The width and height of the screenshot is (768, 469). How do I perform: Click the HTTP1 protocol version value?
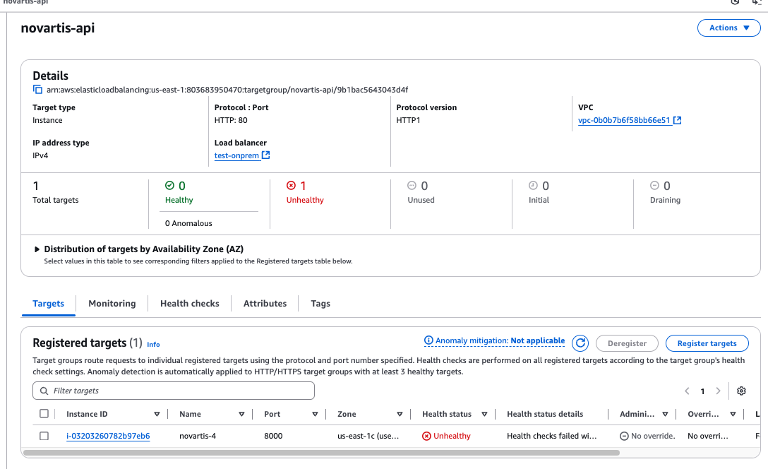(408, 120)
